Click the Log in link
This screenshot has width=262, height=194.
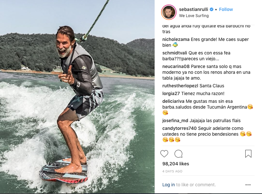click(x=168, y=185)
